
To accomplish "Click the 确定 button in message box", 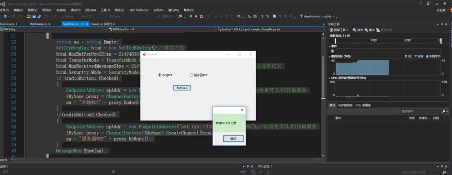I will (x=233, y=139).
